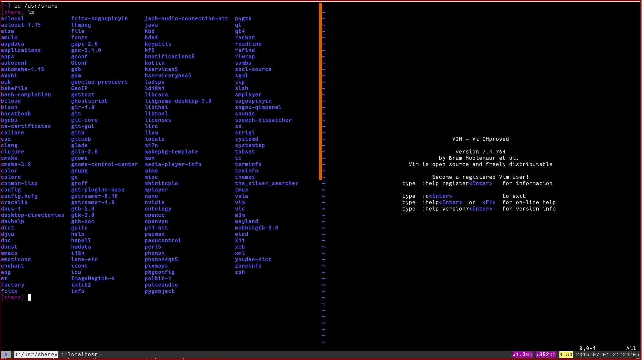Image resolution: width=642 pixels, height=360 pixels.
Task: Click the 'emacs' directory entry
Action: 9,253
